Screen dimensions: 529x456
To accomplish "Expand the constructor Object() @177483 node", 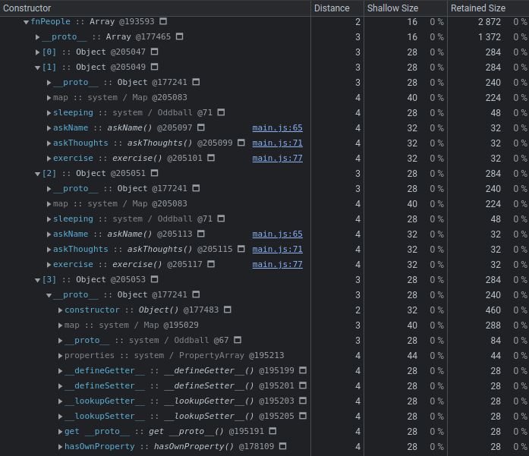I will pos(61,310).
